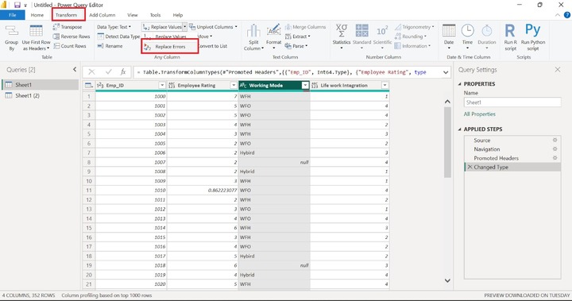
Task: Switch to the Add Column tab
Action: [102, 15]
